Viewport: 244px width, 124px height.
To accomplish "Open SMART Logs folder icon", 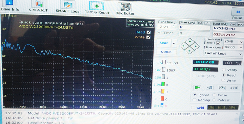I will pyautogui.click(x=67, y=6).
